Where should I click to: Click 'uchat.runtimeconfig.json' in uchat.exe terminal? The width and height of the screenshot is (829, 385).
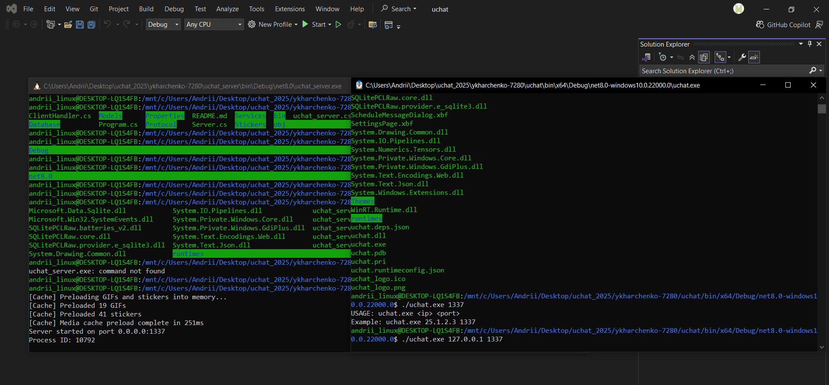[398, 270]
